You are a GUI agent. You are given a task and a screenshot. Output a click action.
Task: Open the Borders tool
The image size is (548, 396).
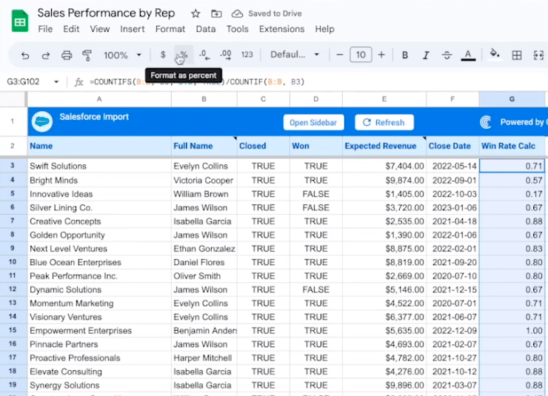(517, 55)
